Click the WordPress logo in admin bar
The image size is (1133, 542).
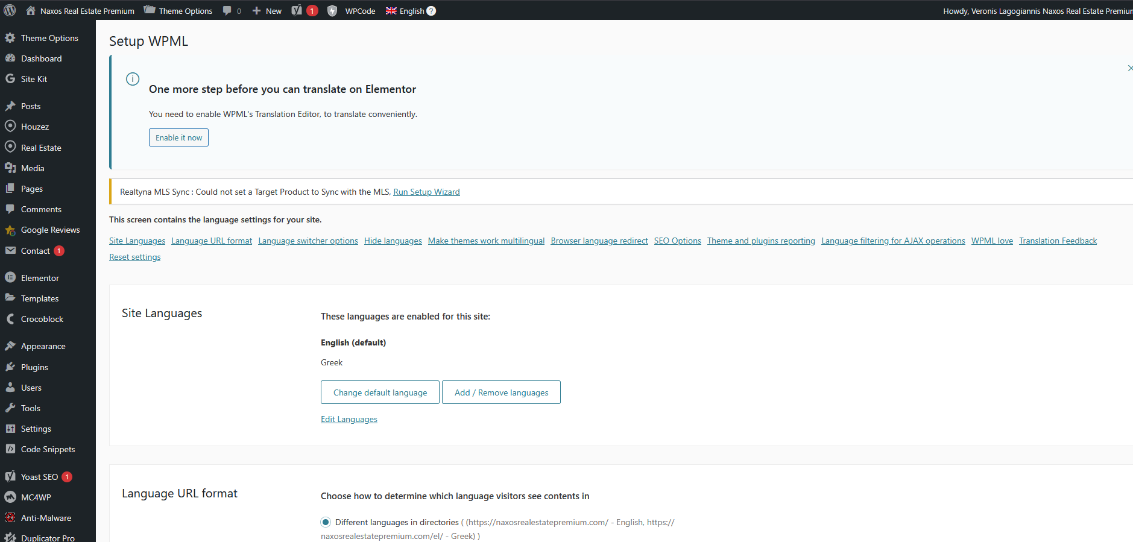(x=10, y=10)
